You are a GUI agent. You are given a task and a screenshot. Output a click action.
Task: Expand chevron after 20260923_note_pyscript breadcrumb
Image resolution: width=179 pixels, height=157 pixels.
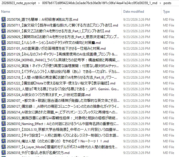click(39, 3)
